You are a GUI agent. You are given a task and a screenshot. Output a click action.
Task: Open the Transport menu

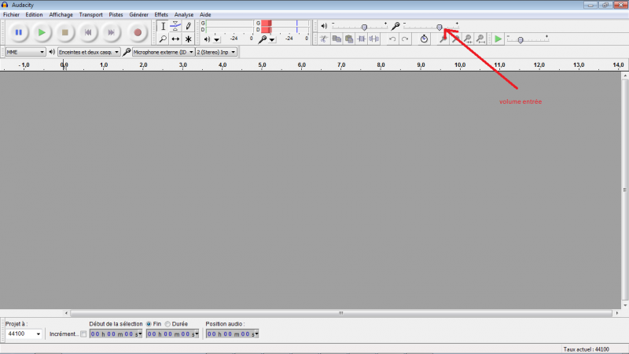[90, 14]
